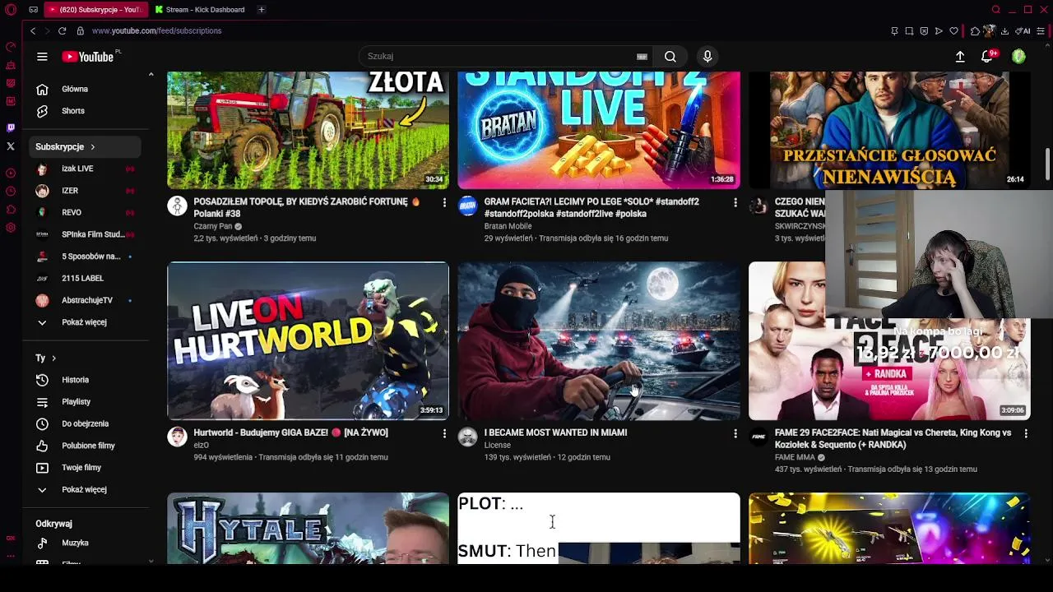1053x592 pixels.
Task: Open Opera sidebar settings gear
Action: 11,228
